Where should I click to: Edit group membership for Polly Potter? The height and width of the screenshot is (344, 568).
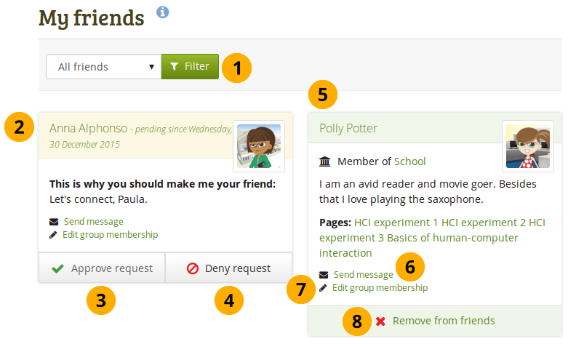(380, 288)
